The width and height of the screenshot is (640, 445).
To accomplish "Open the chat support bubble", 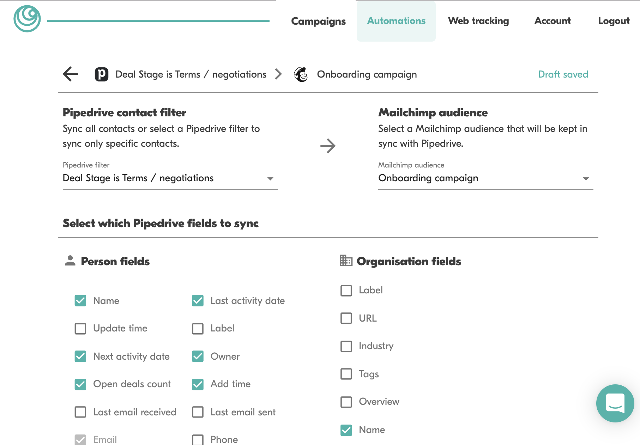I will pyautogui.click(x=615, y=403).
